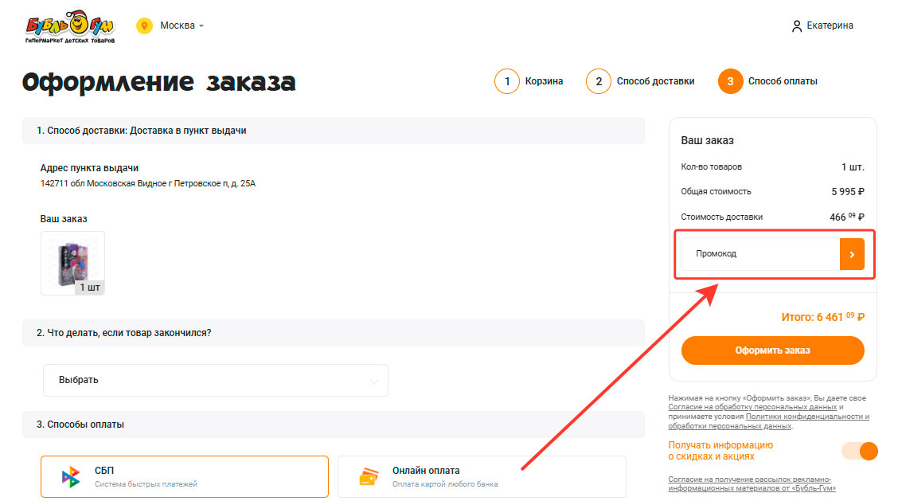Open consent for advertising mailings link
The width and height of the screenshot is (898, 501).
(752, 483)
